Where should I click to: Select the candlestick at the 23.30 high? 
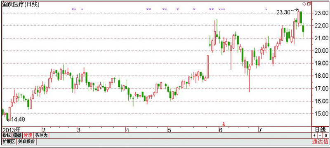click(299, 18)
